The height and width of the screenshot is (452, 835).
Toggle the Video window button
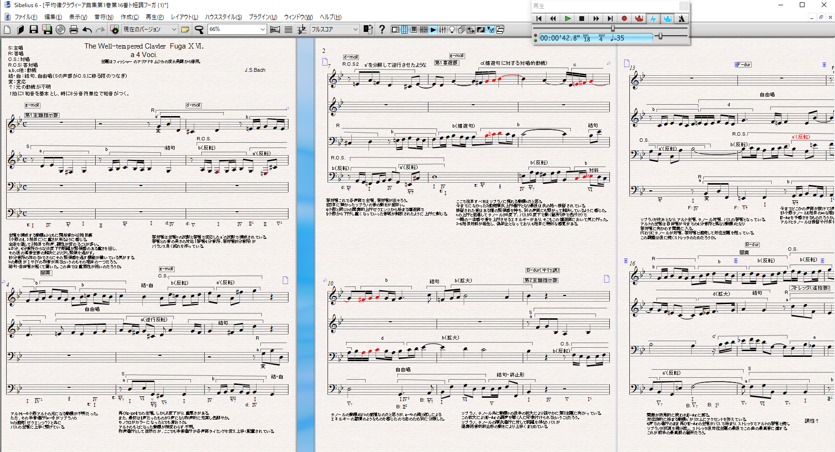coord(481,29)
